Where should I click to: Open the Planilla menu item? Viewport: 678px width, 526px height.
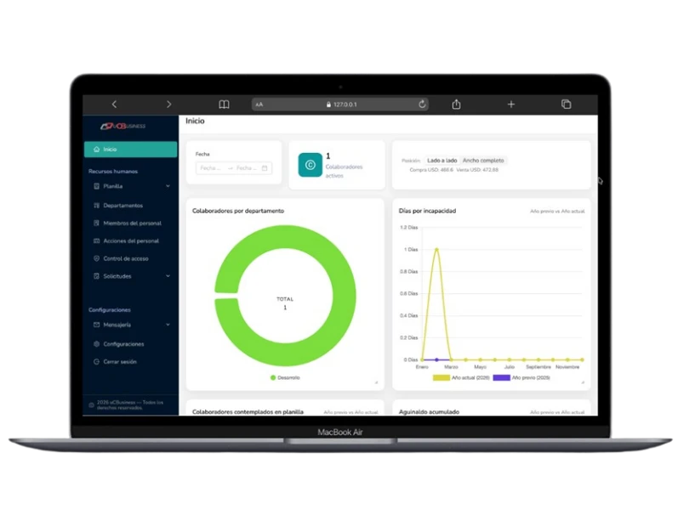point(131,186)
